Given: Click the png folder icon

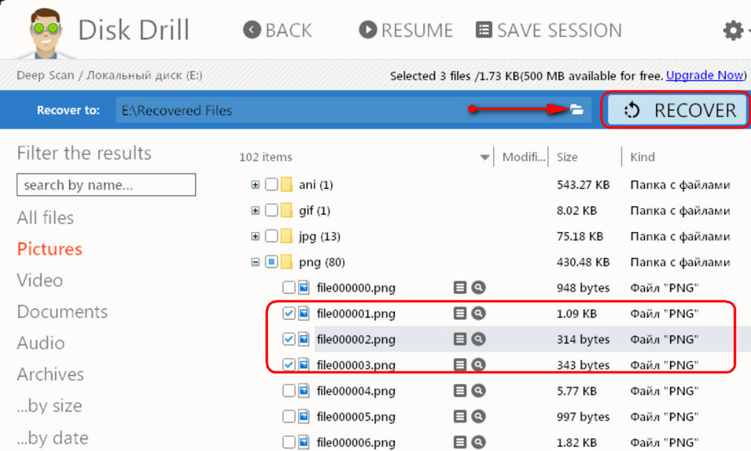Looking at the screenshot, I should click(x=286, y=262).
